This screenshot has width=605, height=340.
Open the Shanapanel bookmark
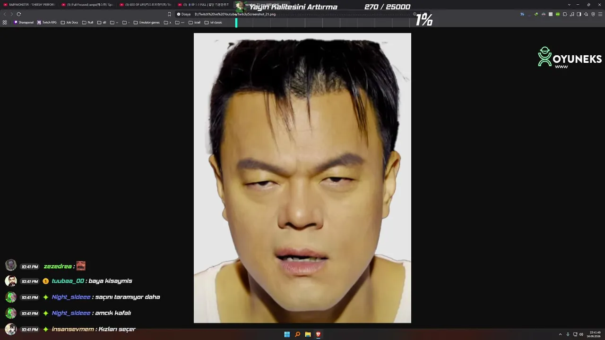coord(24,22)
